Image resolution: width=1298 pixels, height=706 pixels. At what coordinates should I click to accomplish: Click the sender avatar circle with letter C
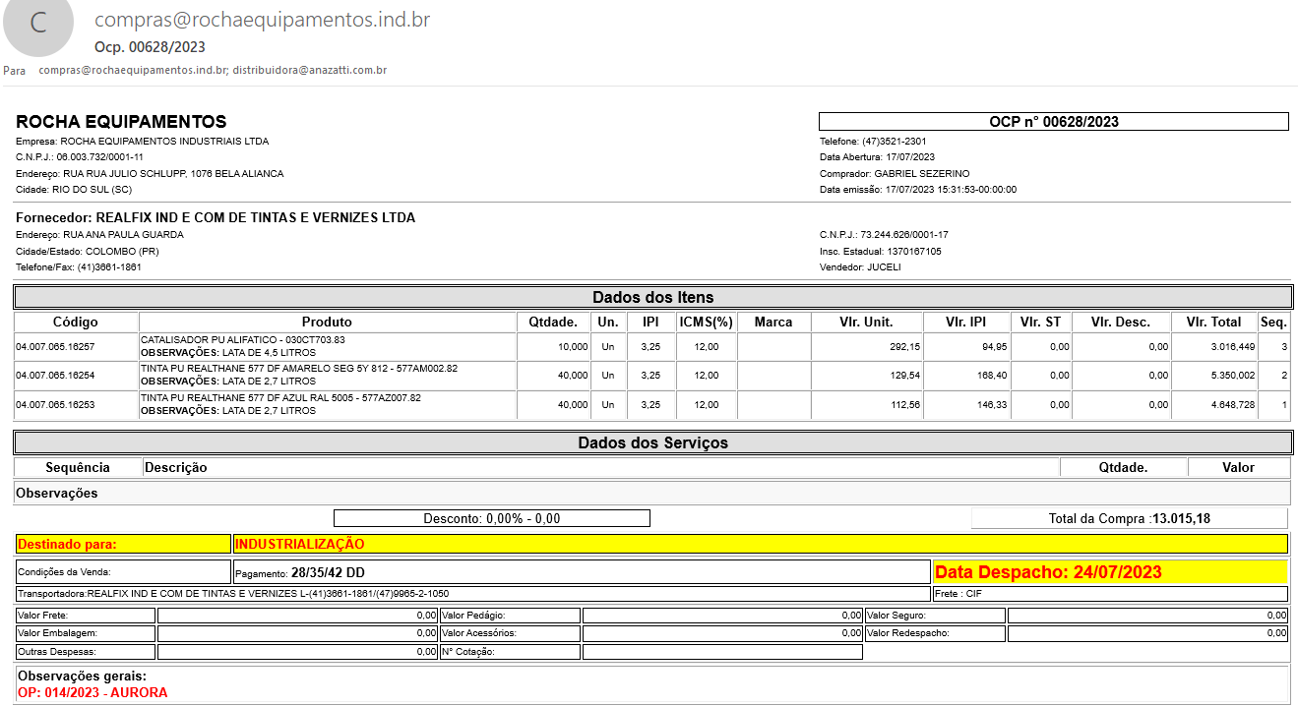tap(38, 25)
